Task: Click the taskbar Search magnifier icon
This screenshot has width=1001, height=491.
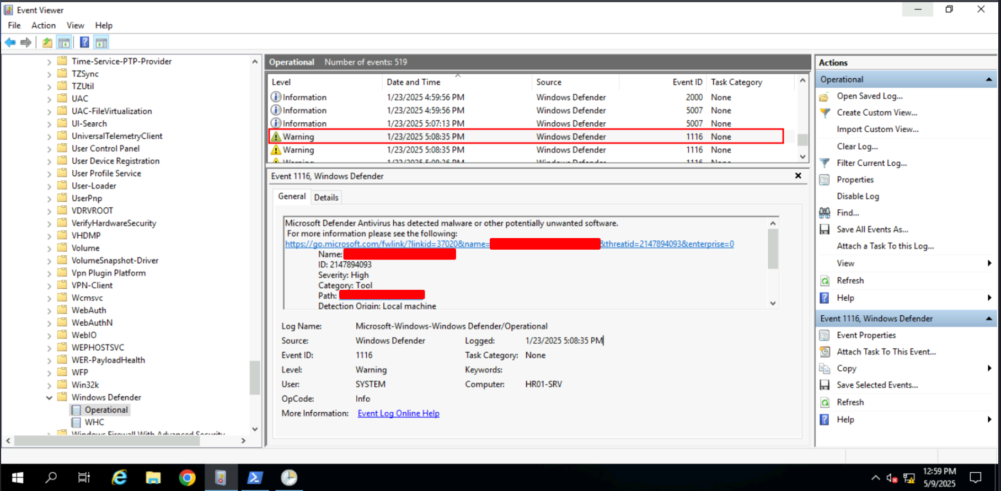Action: (51, 477)
